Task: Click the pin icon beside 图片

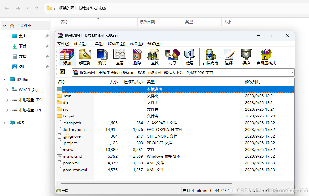Action: (47, 67)
